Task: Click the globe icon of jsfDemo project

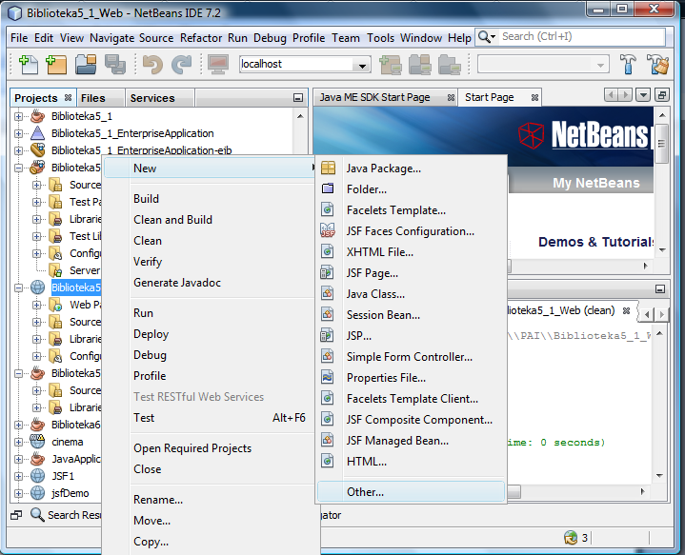Action: click(x=37, y=493)
